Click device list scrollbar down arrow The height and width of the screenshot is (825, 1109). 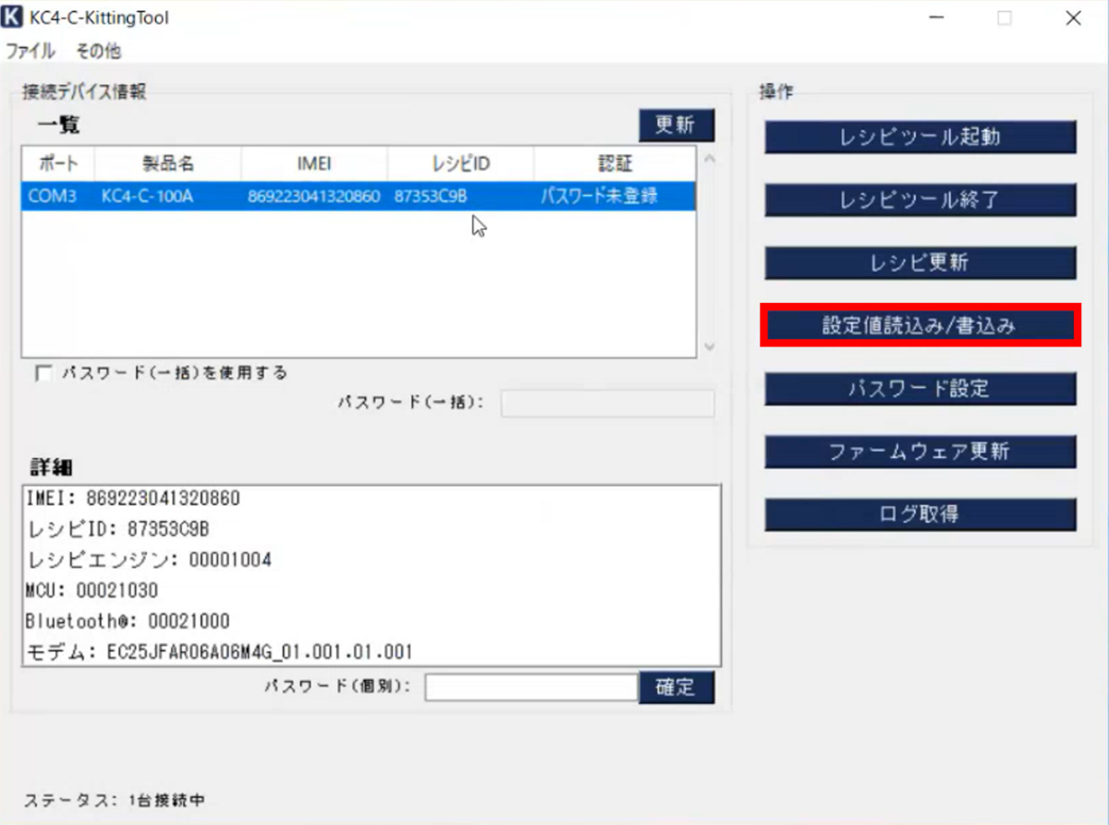pos(709,347)
